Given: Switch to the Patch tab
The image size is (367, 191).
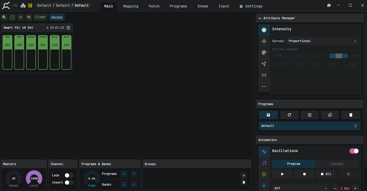Looking at the screenshot, I should tap(154, 6).
